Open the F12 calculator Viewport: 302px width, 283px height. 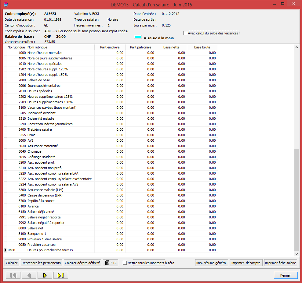[111, 263]
